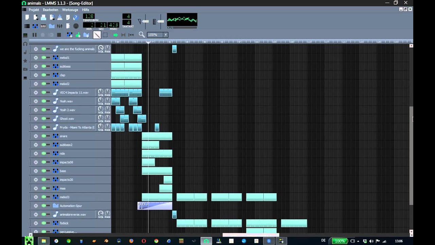
Task: Click the animalsreverse.wav track button
Action: 74,214
